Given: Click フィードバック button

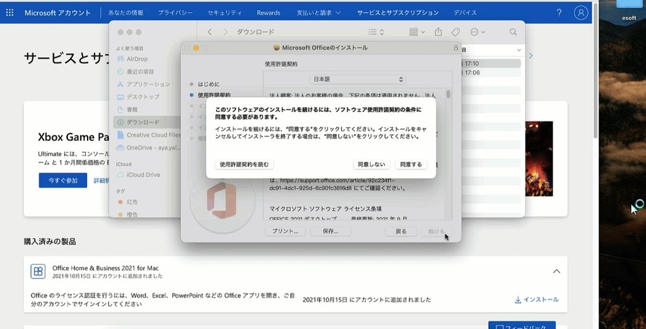Looking at the screenshot, I should tap(522, 325).
